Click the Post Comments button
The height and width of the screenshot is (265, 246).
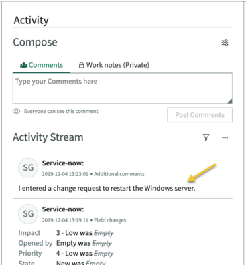pyautogui.click(x=200, y=115)
